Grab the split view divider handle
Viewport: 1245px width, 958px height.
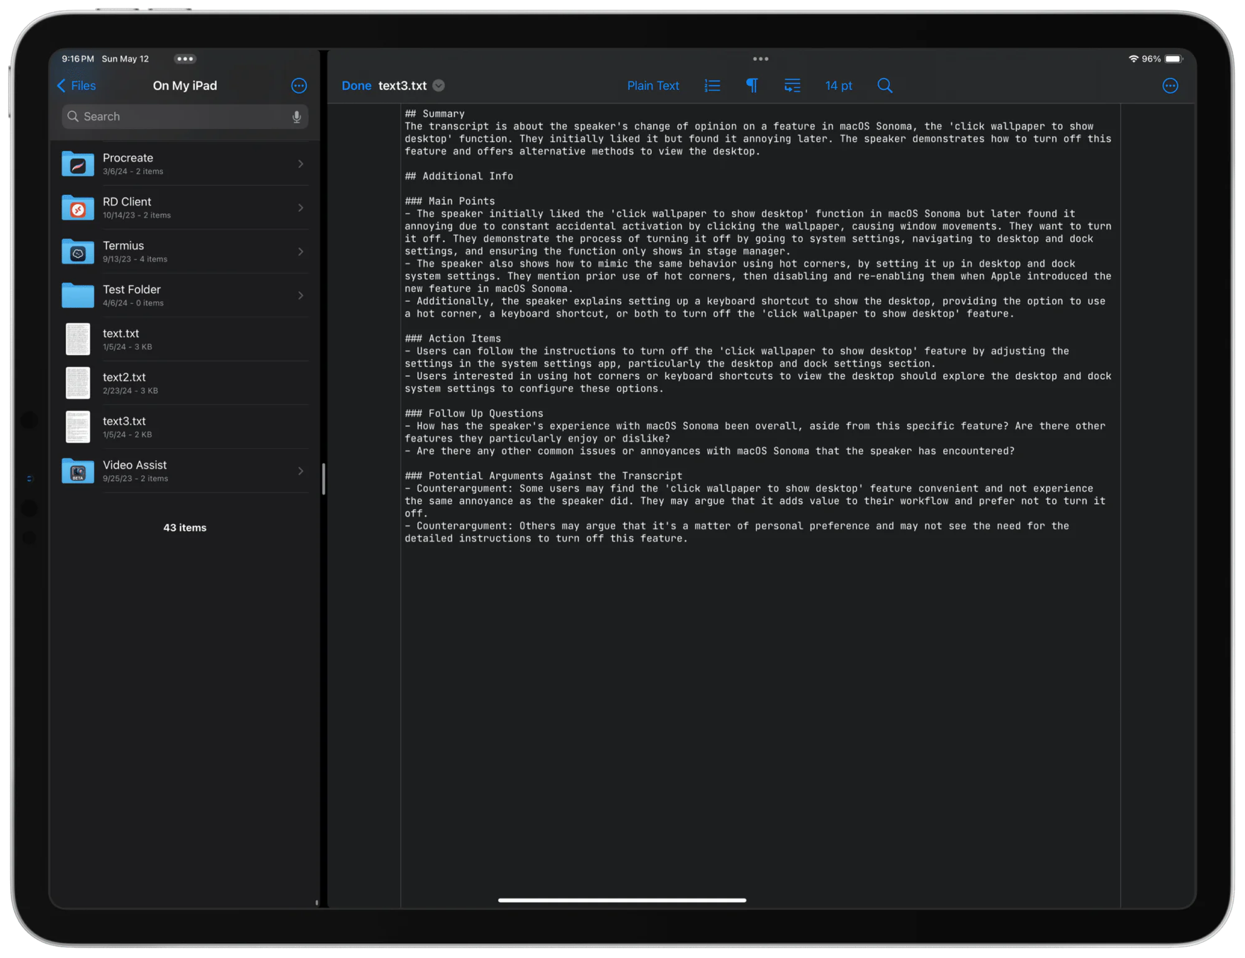(x=324, y=479)
